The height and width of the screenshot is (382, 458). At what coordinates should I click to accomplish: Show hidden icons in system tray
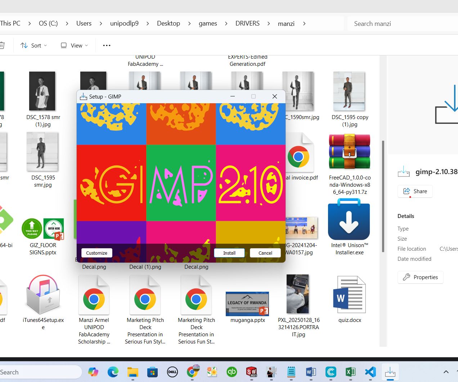pyautogui.click(x=446, y=372)
